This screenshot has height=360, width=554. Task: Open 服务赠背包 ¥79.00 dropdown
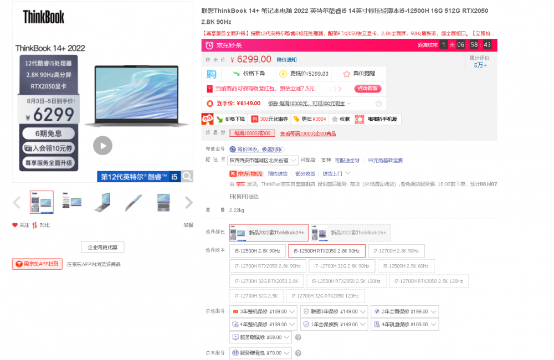coord(260,353)
